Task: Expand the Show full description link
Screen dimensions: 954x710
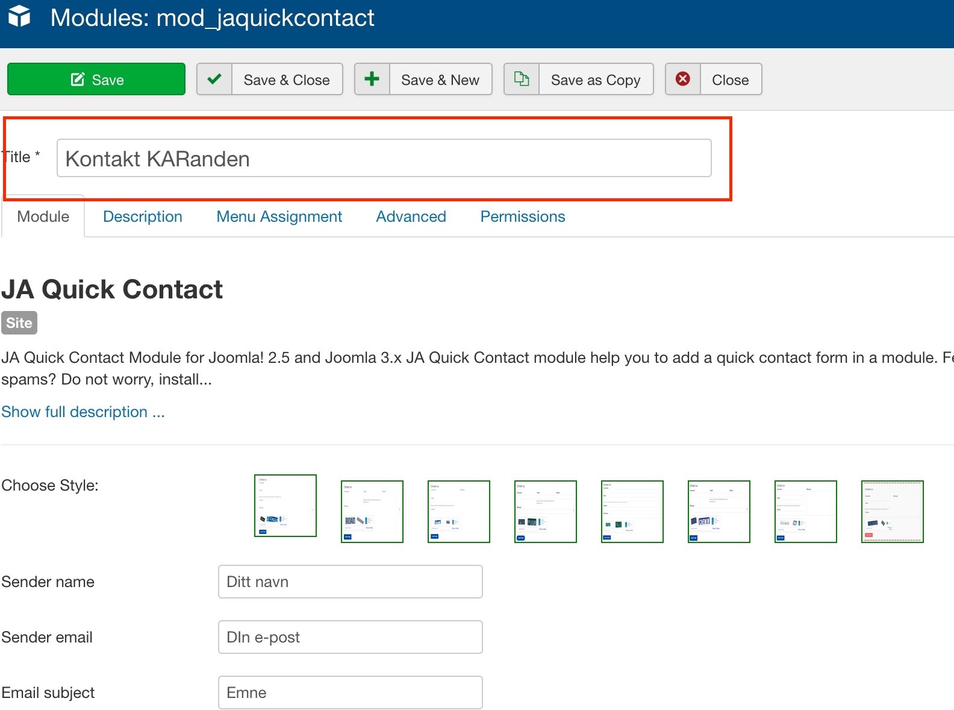Action: [83, 412]
